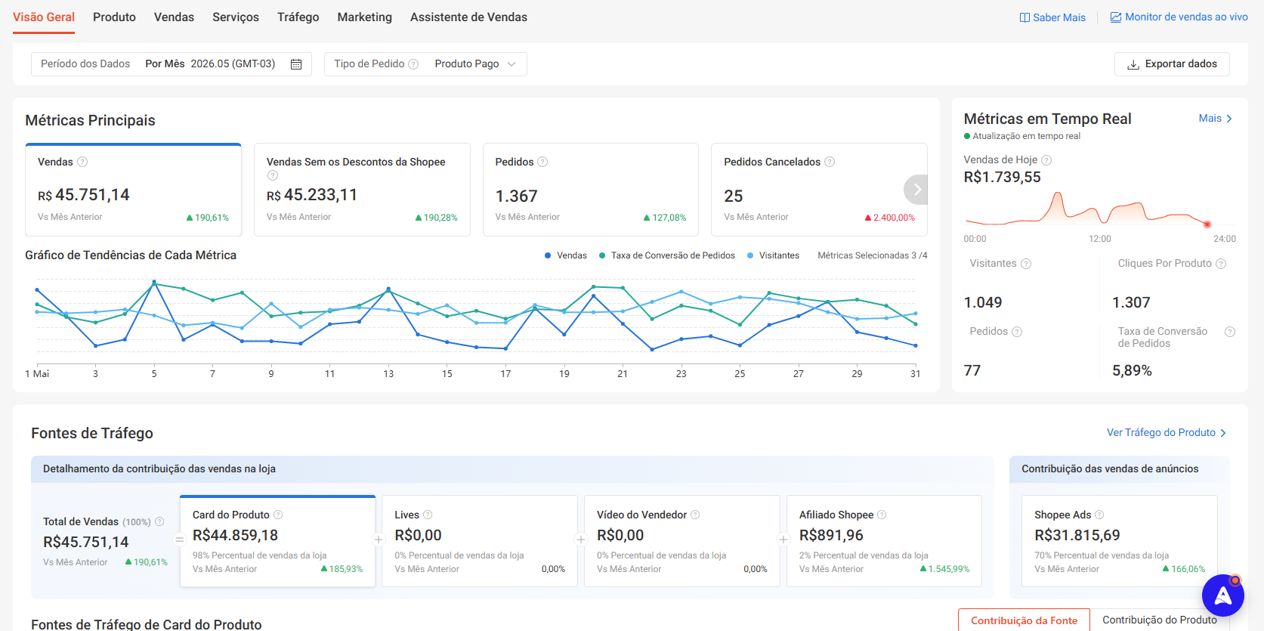Viewport: 1264px width, 631px height.
Task: Select Vendas Sem os Descontos da Shopee card
Action: (x=362, y=190)
